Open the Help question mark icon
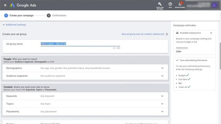This screenshot has height=124, width=221. click(x=170, y=4)
